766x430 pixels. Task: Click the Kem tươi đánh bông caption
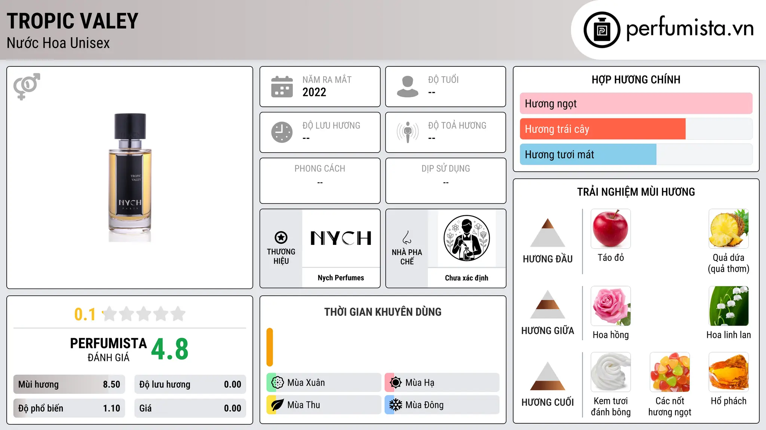611,406
